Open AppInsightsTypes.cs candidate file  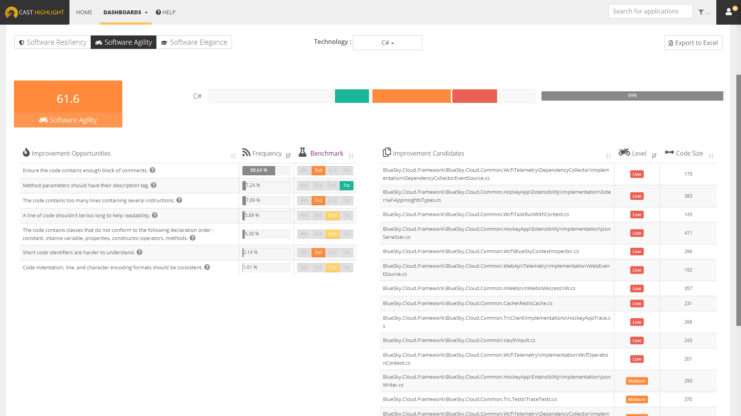tap(497, 196)
